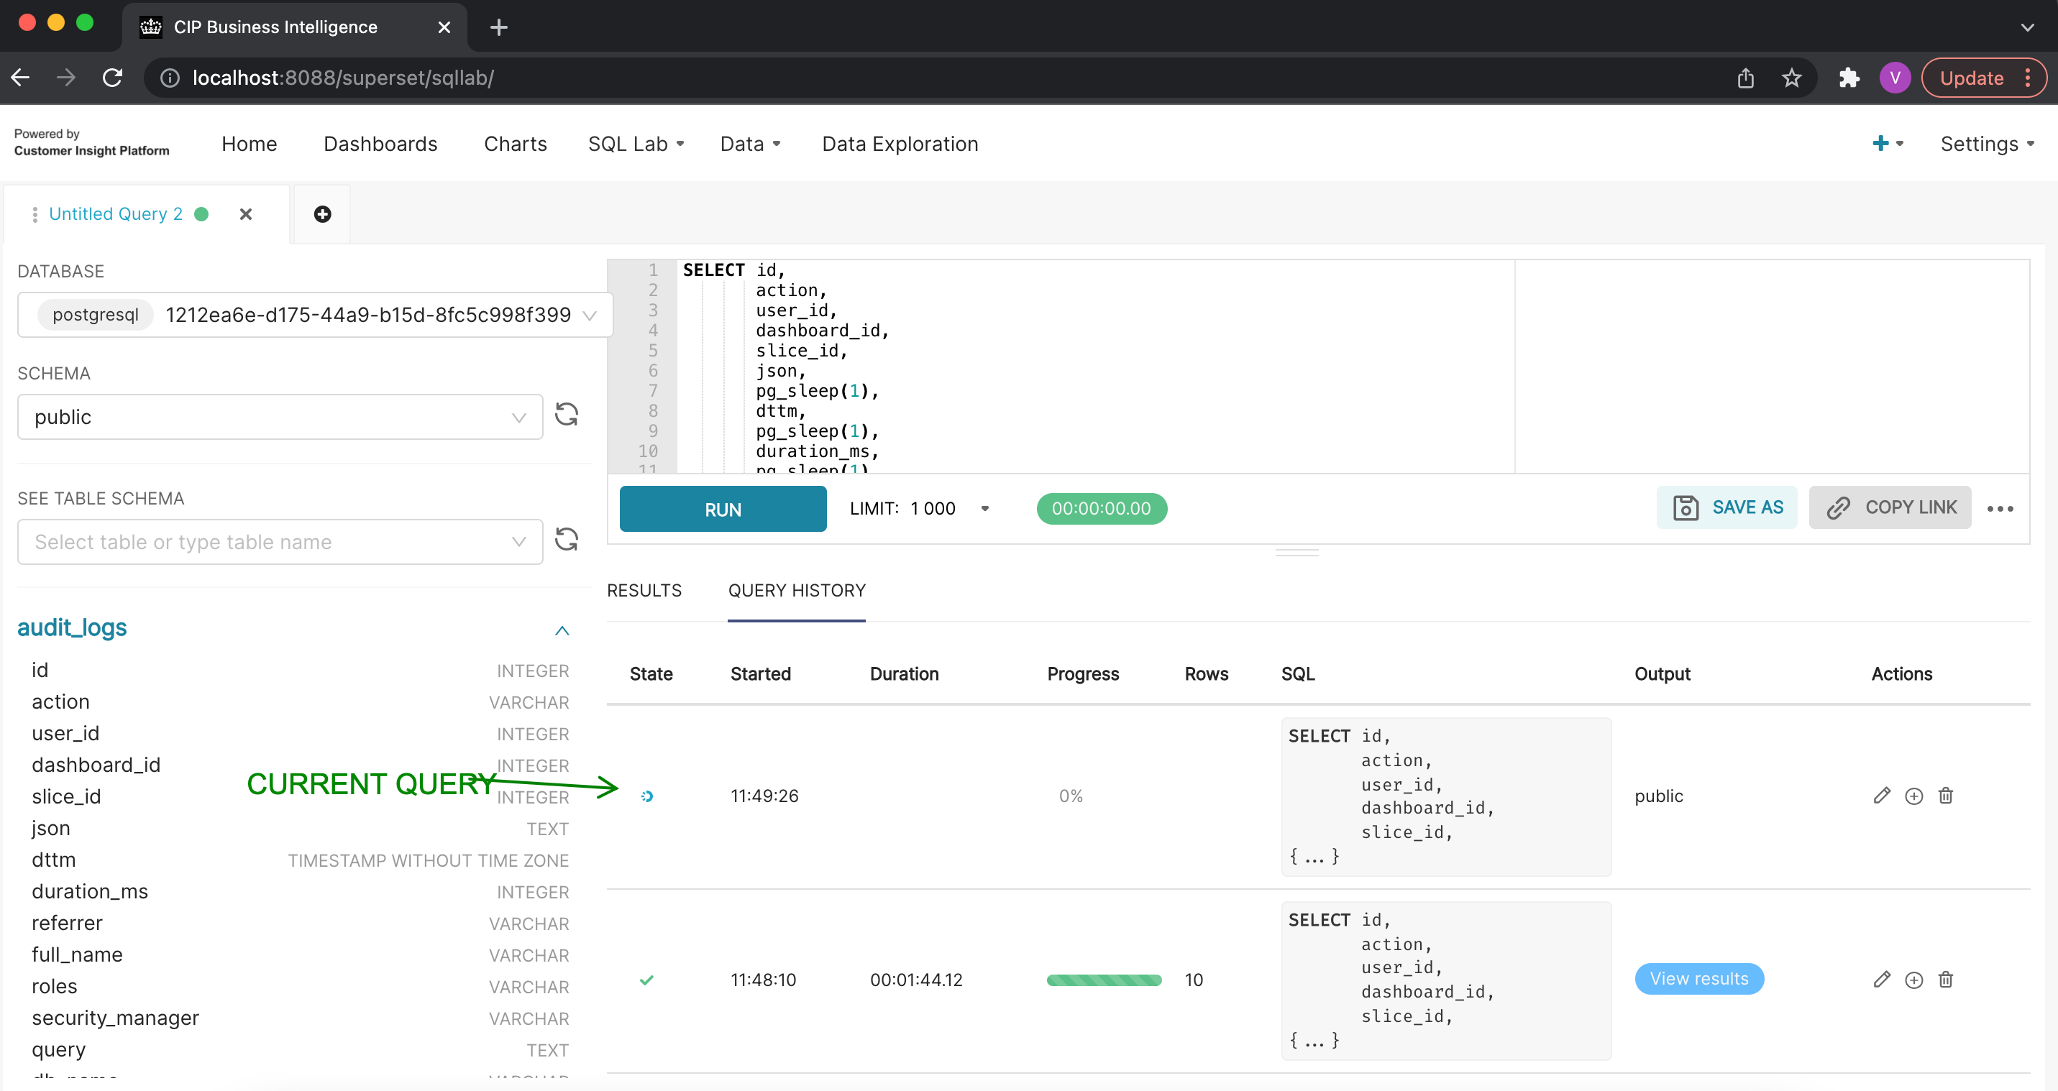
Task: Add a new query tab
Action: [x=322, y=214]
